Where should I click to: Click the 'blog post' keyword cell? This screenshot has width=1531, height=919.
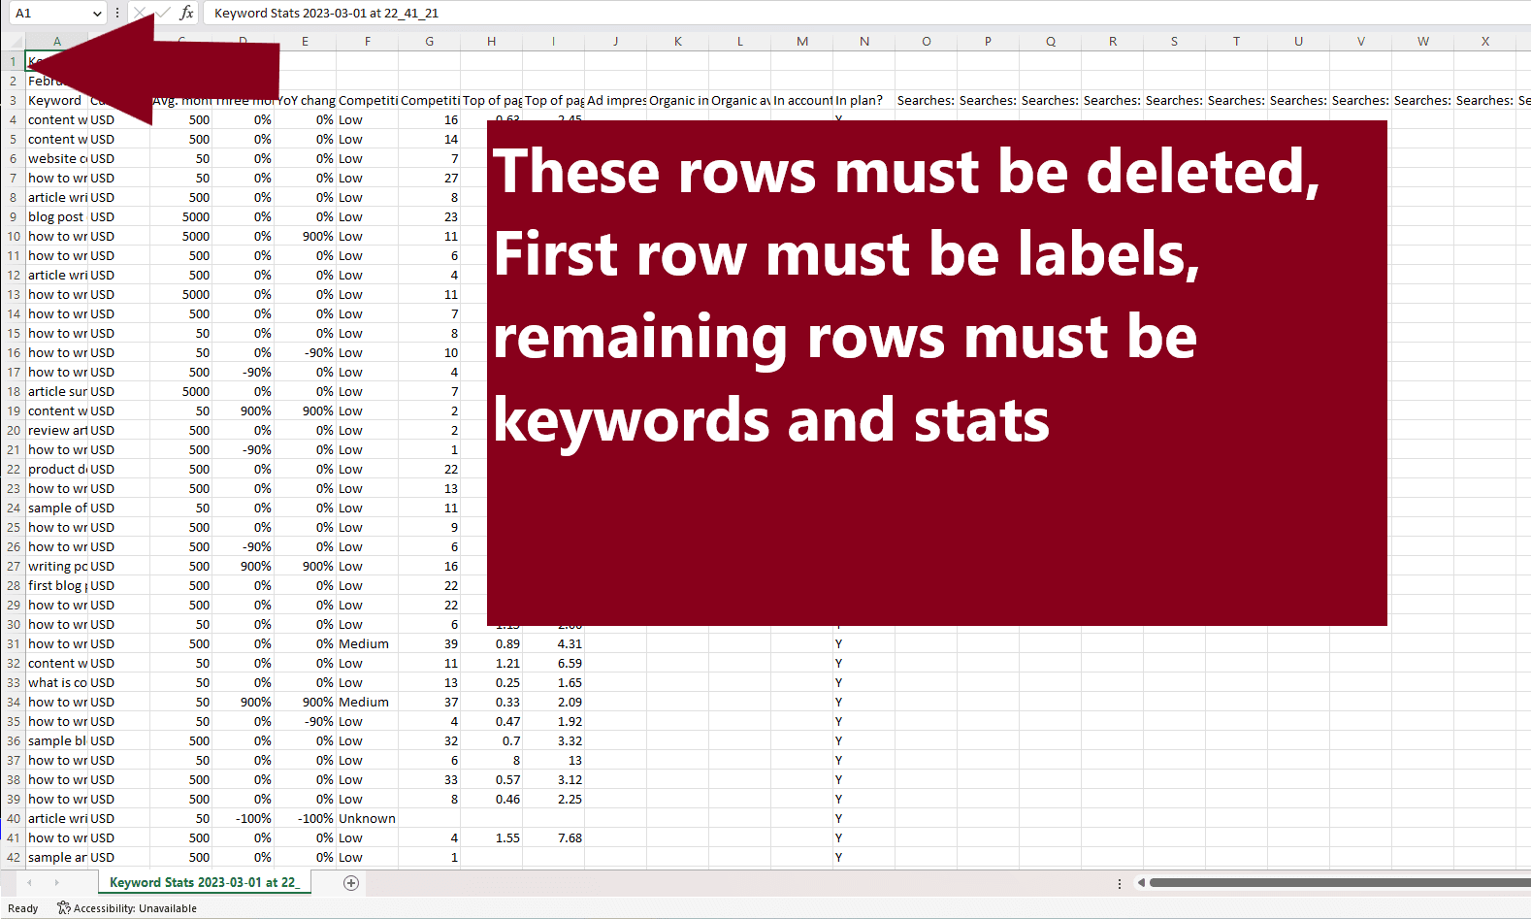coord(56,216)
